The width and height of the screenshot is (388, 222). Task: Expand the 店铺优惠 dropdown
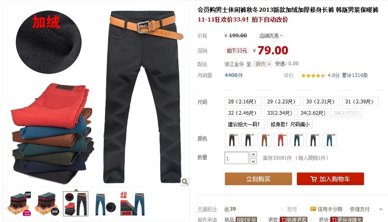[271, 36]
